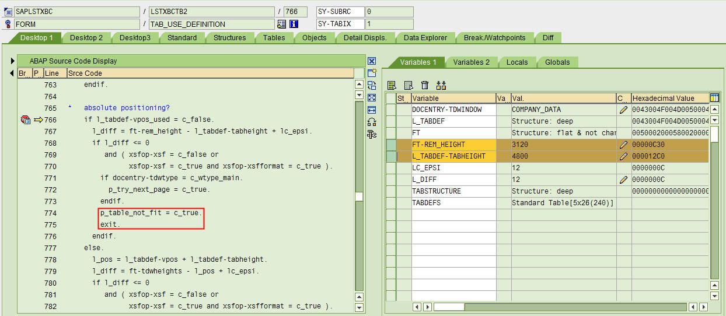
Task: Select the row selector for FT-REM_HEIGHT
Action: point(390,145)
